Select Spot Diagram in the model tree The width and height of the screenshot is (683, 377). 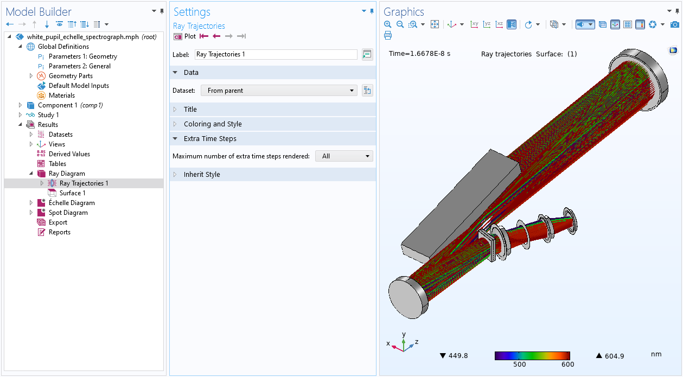[68, 213]
